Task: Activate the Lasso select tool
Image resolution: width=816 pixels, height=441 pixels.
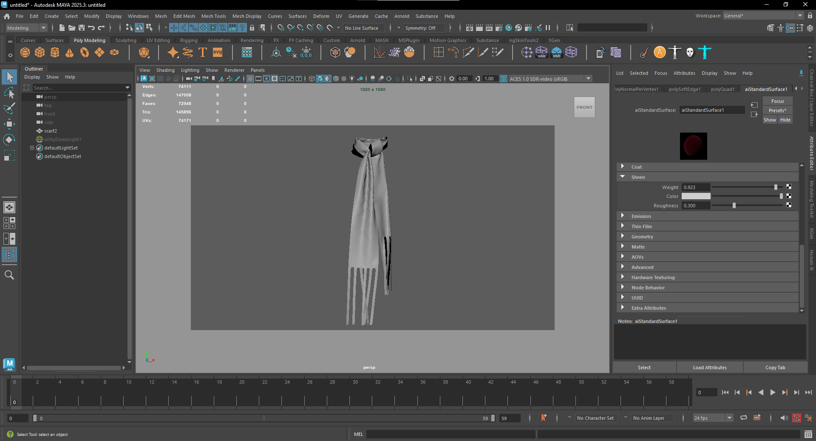Action: click(x=9, y=93)
